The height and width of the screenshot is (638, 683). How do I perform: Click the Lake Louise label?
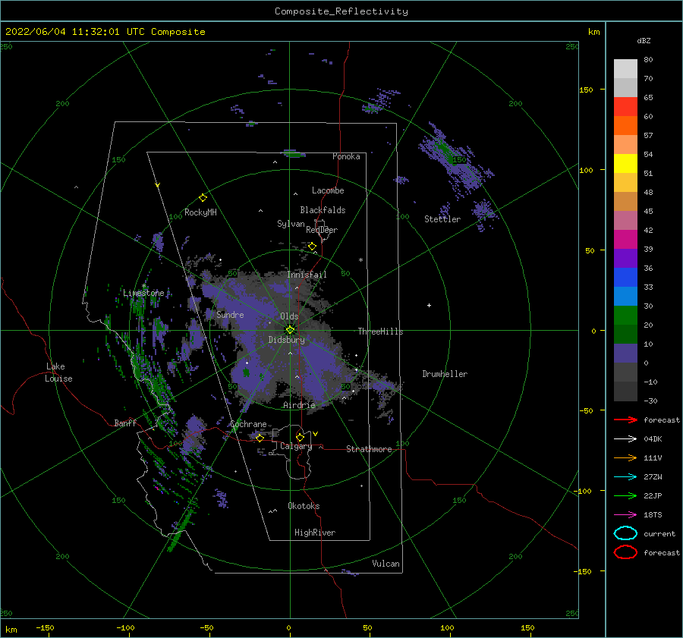(58, 372)
